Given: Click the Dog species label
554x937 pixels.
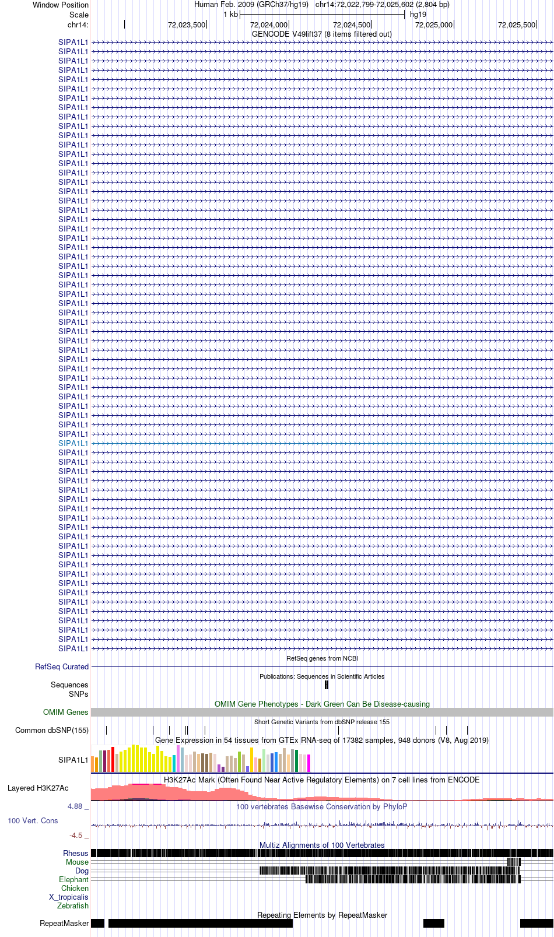Looking at the screenshot, I should [x=82, y=871].
